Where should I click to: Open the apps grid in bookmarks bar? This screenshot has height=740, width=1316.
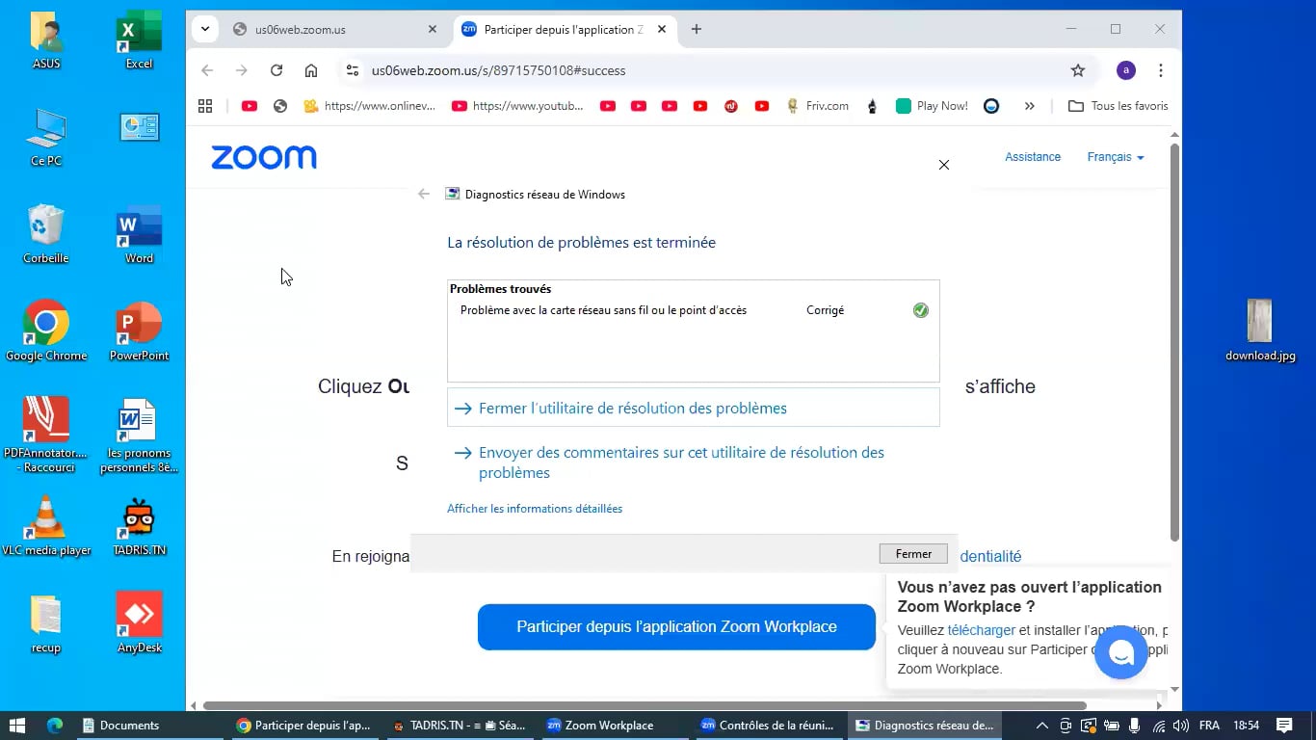(205, 106)
